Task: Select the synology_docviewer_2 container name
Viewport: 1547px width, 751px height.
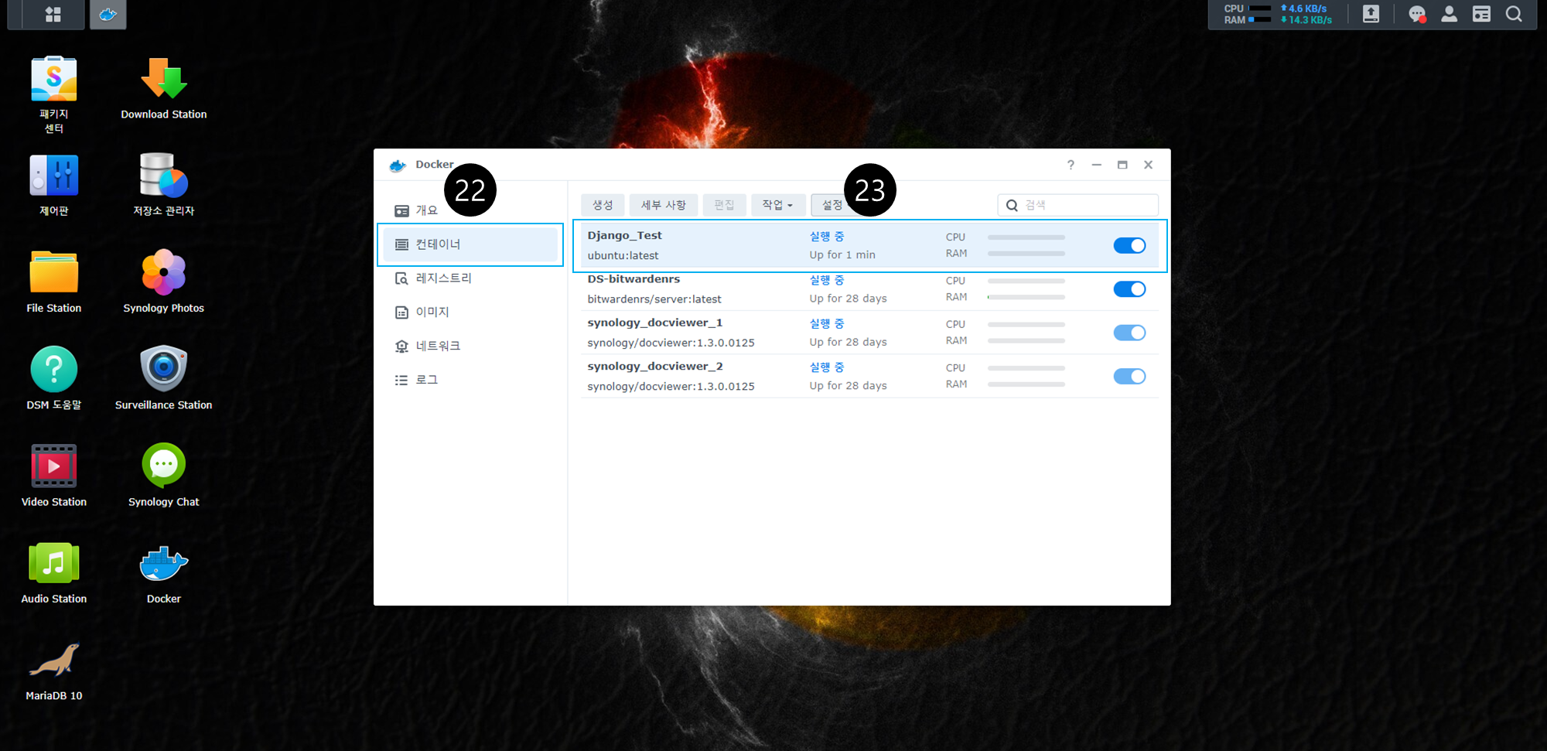Action: click(654, 367)
